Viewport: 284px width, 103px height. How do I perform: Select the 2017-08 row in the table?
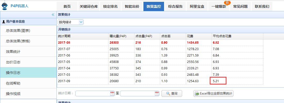pos(160,43)
